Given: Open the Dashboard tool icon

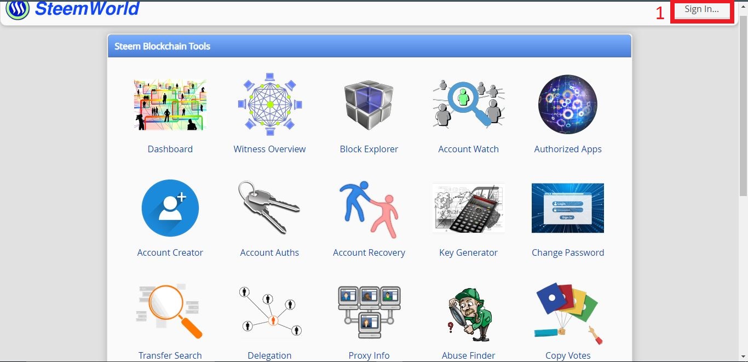Looking at the screenshot, I should click(x=170, y=104).
